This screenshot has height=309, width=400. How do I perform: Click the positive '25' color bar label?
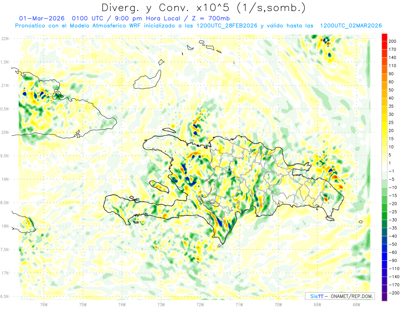(x=392, y=123)
